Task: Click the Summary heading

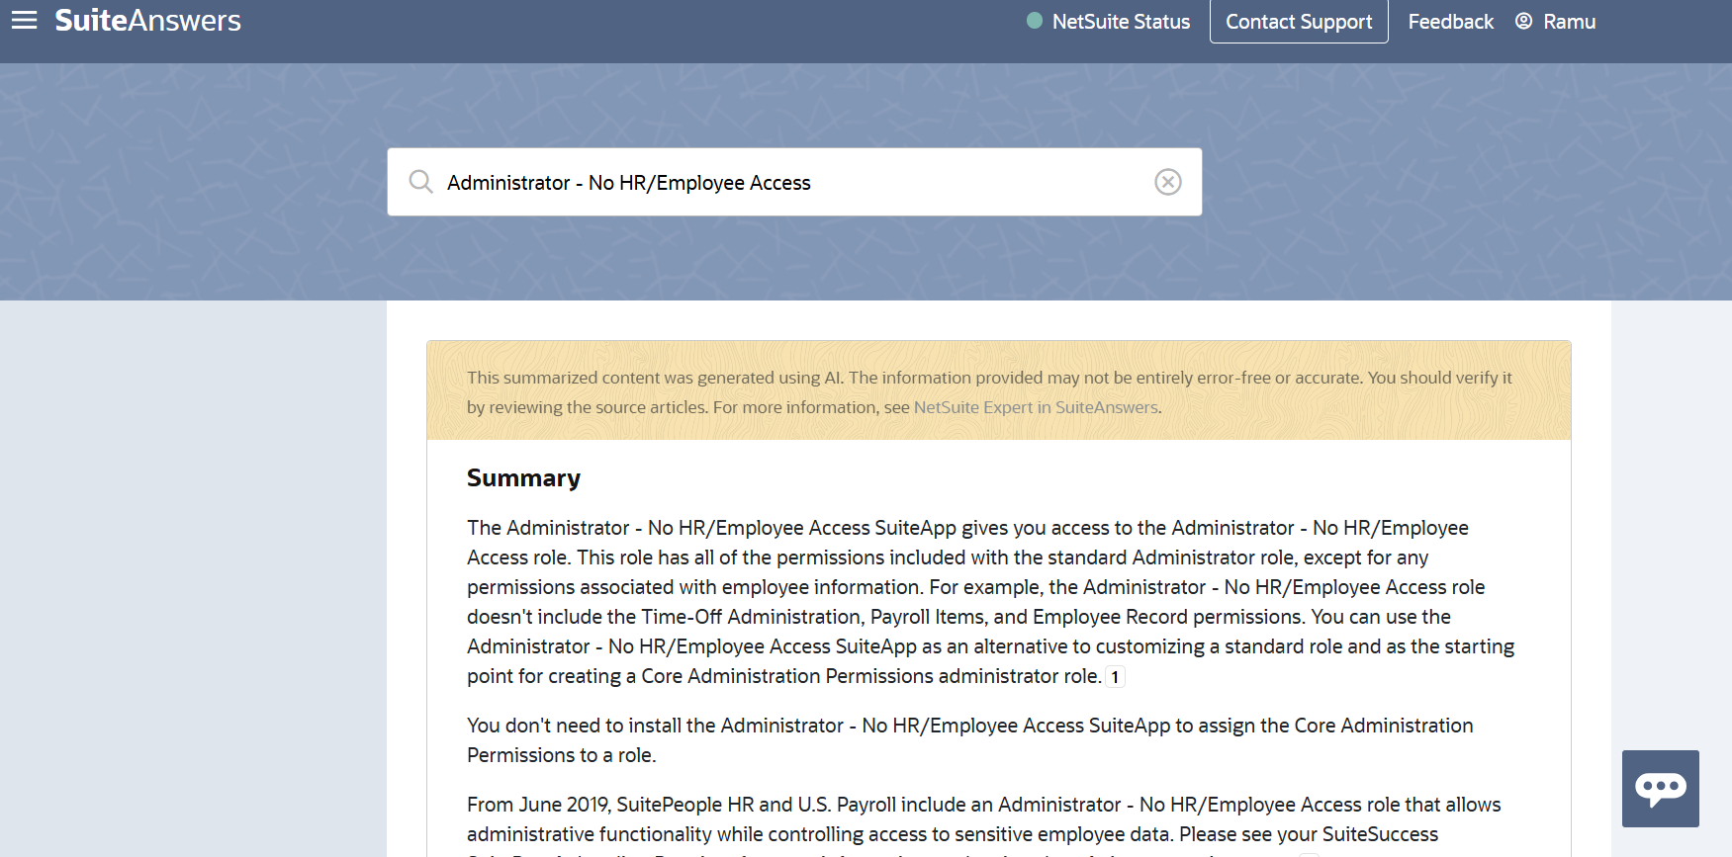Action: tap(523, 478)
